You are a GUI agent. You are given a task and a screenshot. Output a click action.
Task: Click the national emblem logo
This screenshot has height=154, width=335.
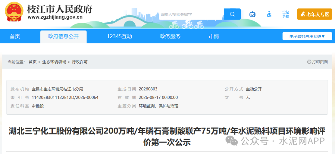pos(13,12)
